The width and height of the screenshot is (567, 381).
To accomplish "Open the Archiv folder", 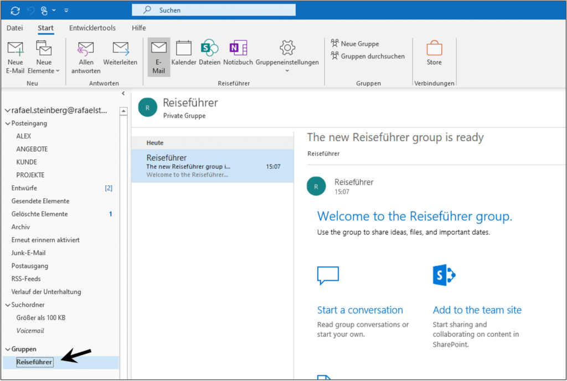I will click(20, 227).
